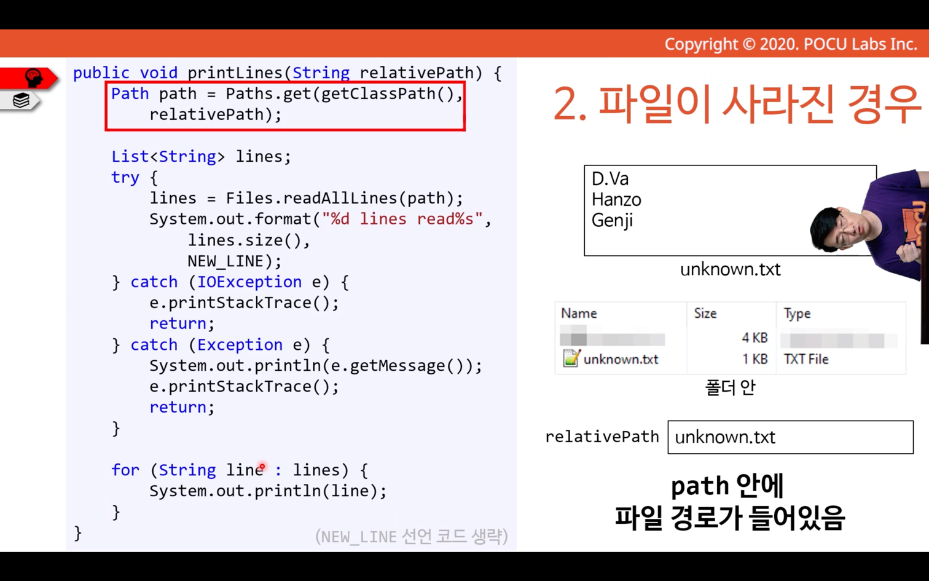The height and width of the screenshot is (581, 929).
Task: Click the relativePath field containing unknown.txt
Action: coord(790,437)
